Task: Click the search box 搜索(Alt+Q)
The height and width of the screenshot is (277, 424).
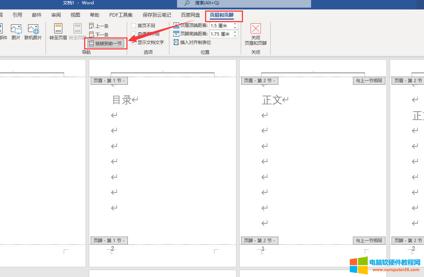Action: (x=244, y=4)
